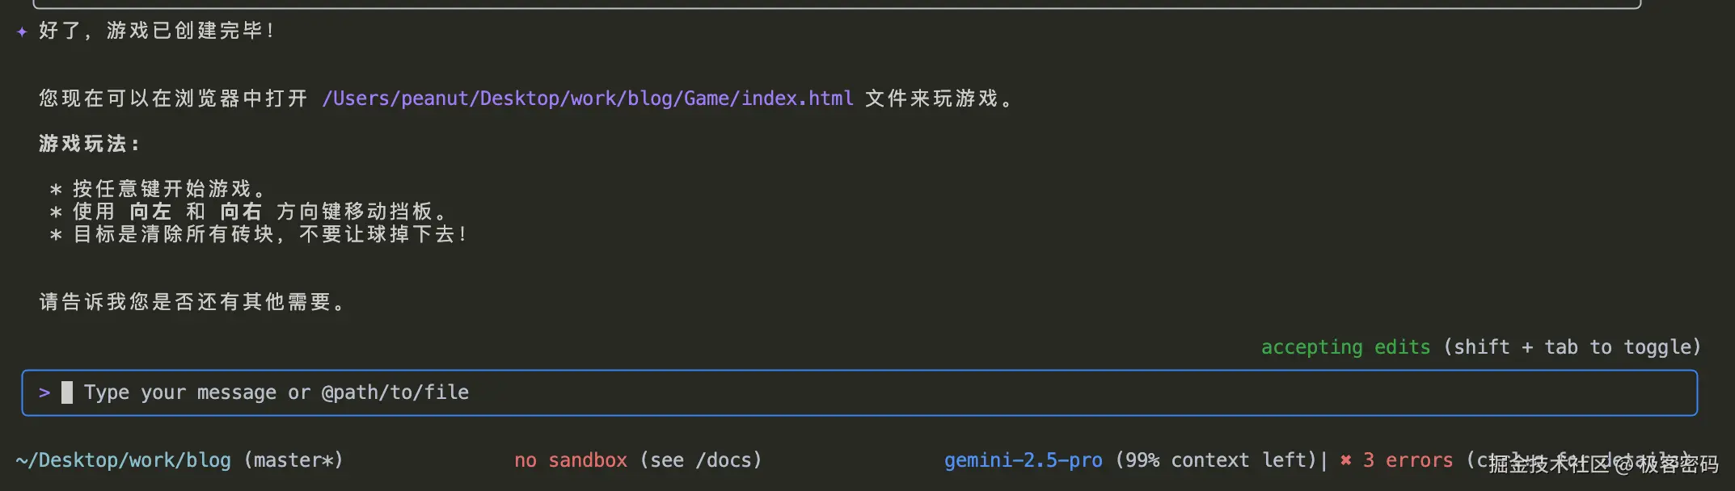1735x491 pixels.
Task: Click the red cross icon before "3 errors"
Action: pyautogui.click(x=1345, y=460)
